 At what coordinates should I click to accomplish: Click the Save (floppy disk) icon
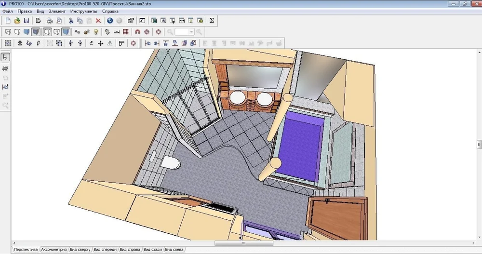tap(26, 21)
